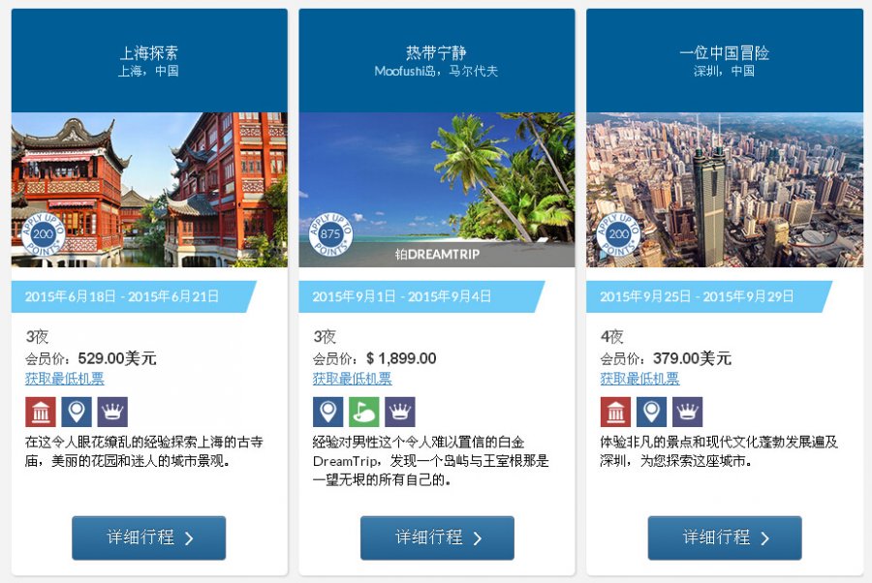Click the map pin icon on Shenzhen card

(x=651, y=412)
